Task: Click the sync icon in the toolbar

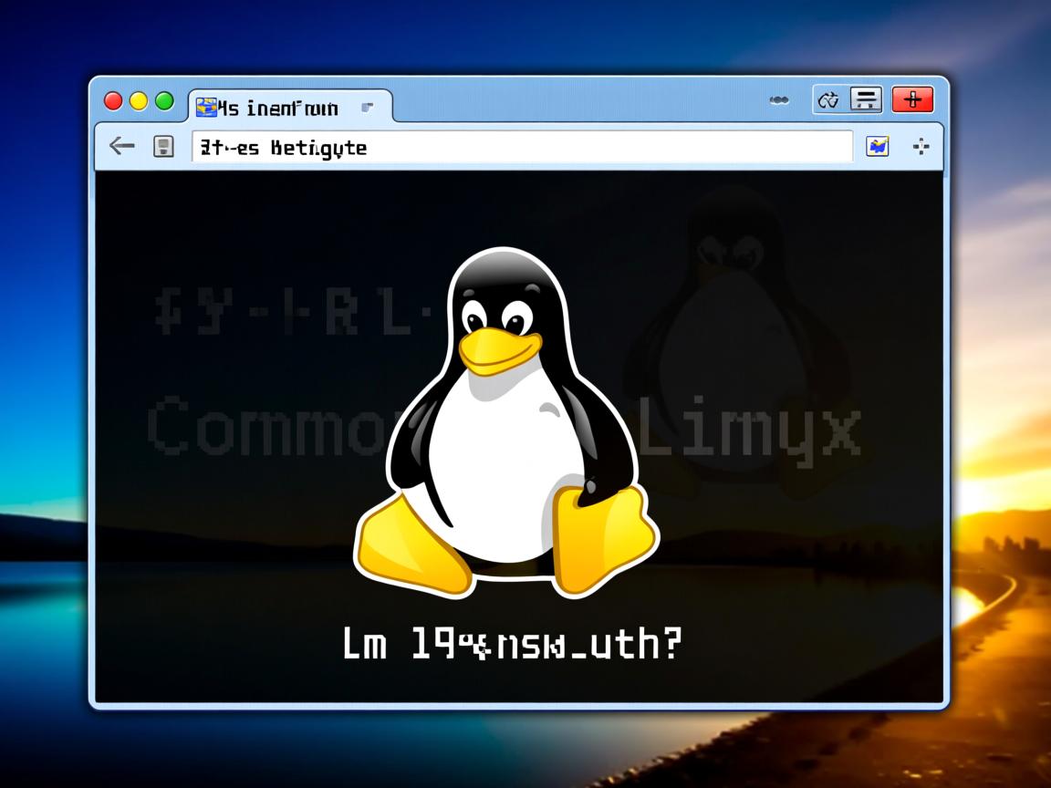Action: [829, 99]
